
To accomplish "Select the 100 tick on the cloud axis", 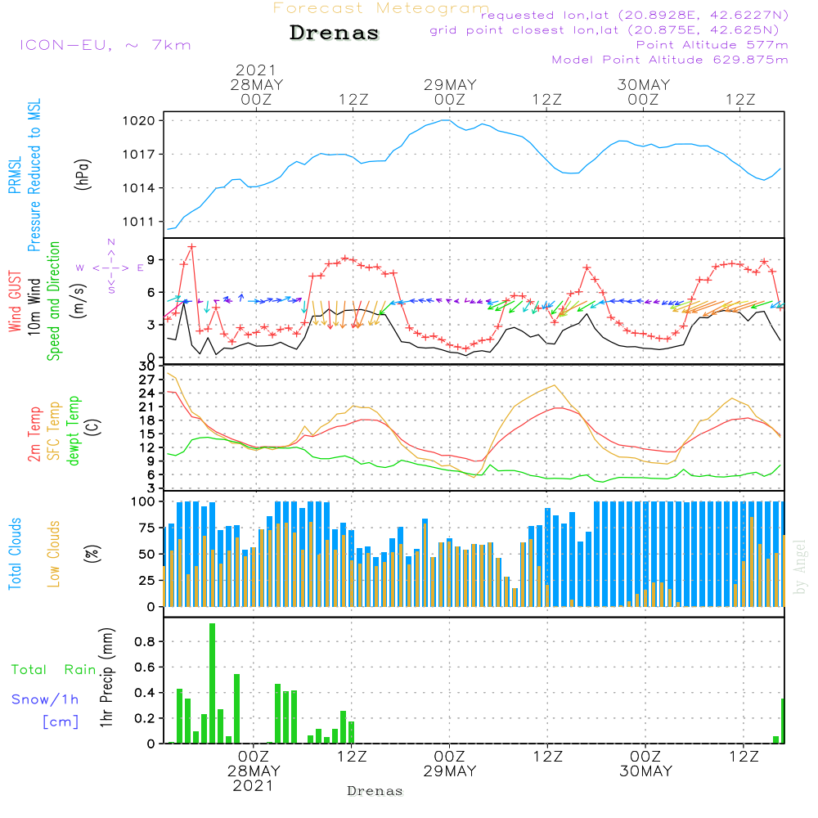I will pyautogui.click(x=142, y=502).
